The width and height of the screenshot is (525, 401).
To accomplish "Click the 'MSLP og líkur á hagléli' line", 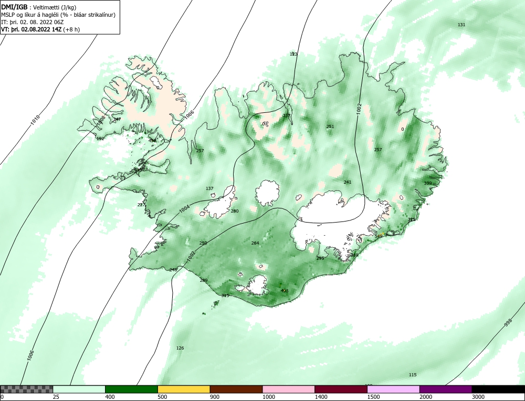I will pyautogui.click(x=58, y=15).
